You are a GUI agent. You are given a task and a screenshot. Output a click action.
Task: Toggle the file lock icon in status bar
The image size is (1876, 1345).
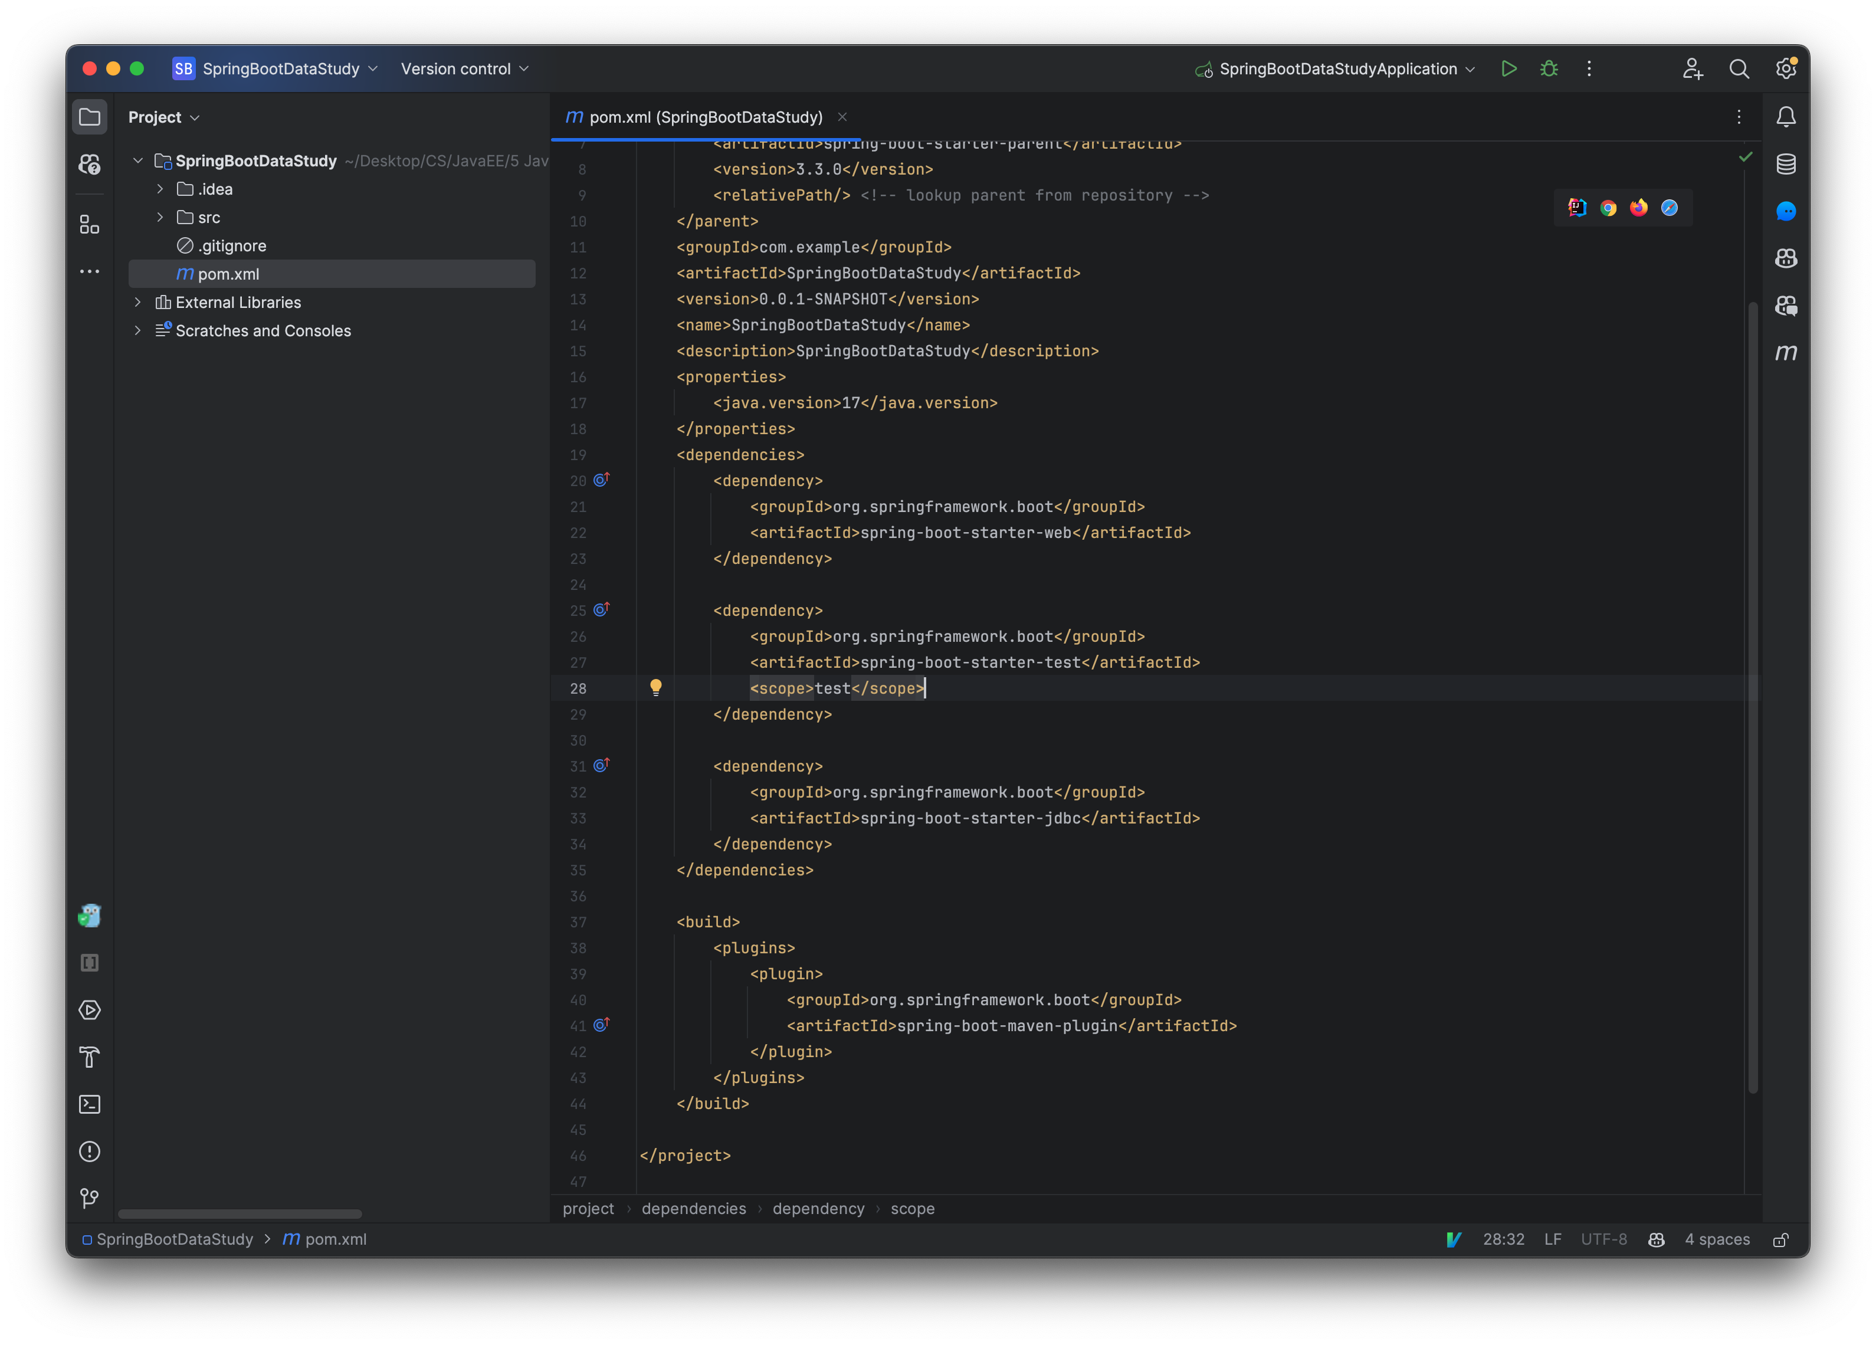(1781, 1239)
